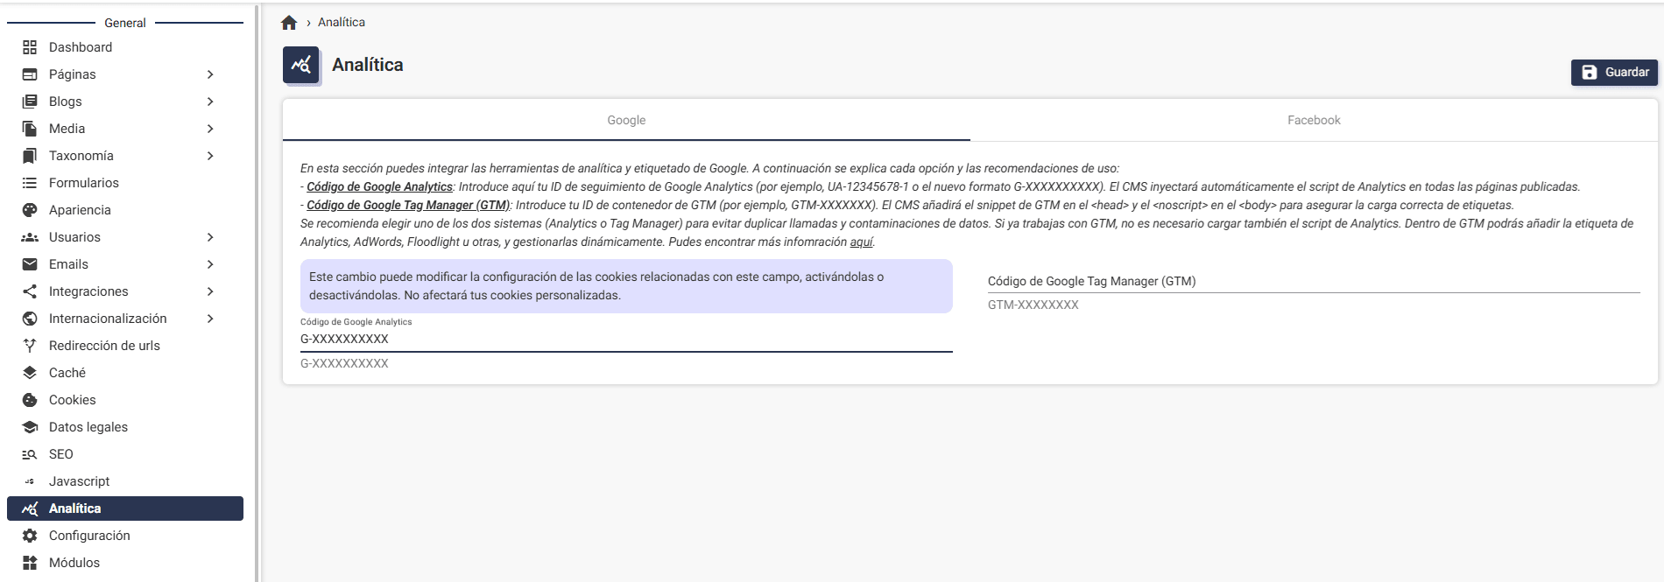Expand the Páginas submenu chevron
This screenshot has height=582, width=1664.
(x=210, y=74)
